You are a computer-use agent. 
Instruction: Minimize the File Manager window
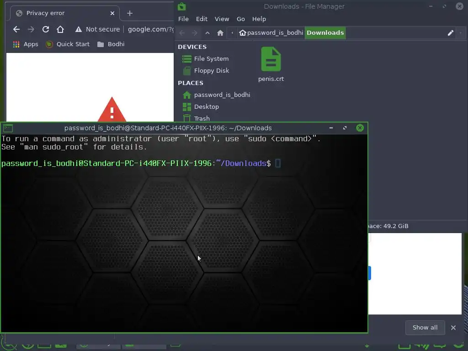tap(431, 6)
